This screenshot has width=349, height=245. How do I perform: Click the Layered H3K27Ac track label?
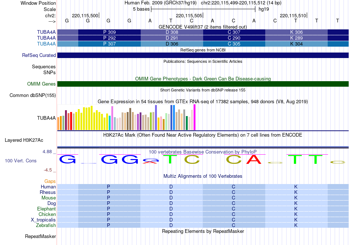click(24, 140)
